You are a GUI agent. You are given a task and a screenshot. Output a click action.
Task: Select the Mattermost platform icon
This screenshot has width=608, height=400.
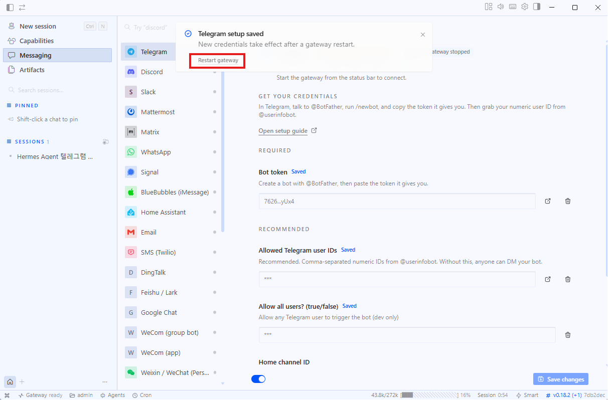131,112
